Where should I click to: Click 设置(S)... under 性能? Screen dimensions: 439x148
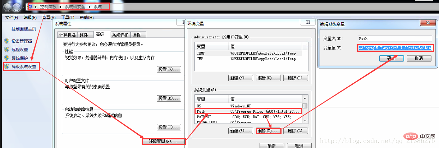pyautogui.click(x=169, y=69)
